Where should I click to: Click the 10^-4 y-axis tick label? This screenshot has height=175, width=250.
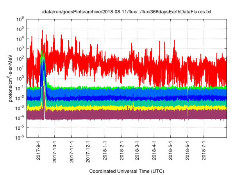[x=20, y=118]
